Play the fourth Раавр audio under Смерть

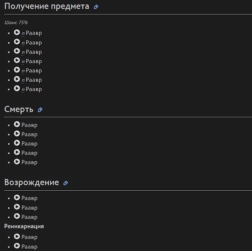[x=17, y=152]
